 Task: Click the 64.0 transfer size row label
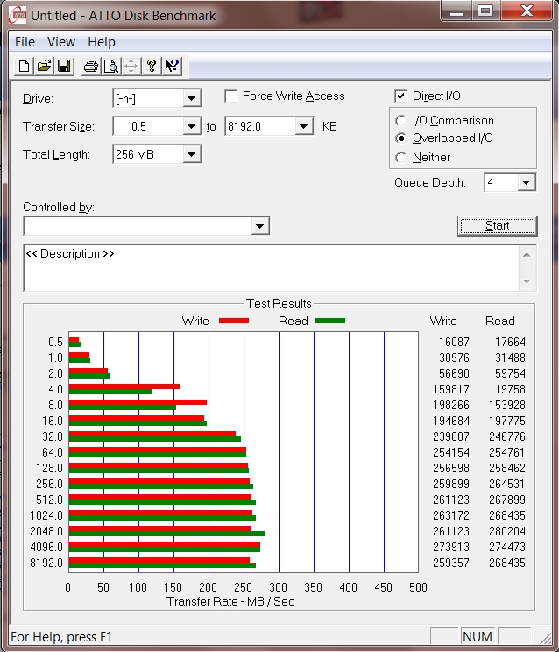[53, 453]
